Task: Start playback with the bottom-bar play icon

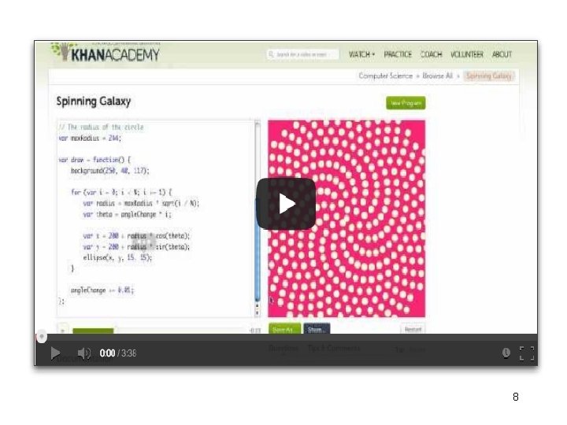Action: (55, 353)
